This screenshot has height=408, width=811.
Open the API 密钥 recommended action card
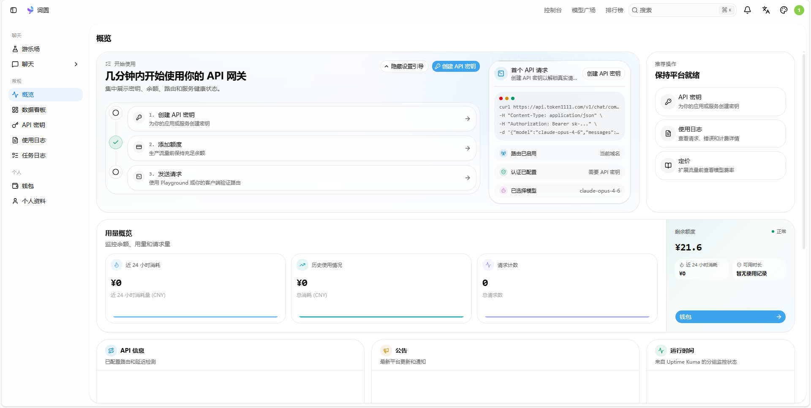[721, 102]
